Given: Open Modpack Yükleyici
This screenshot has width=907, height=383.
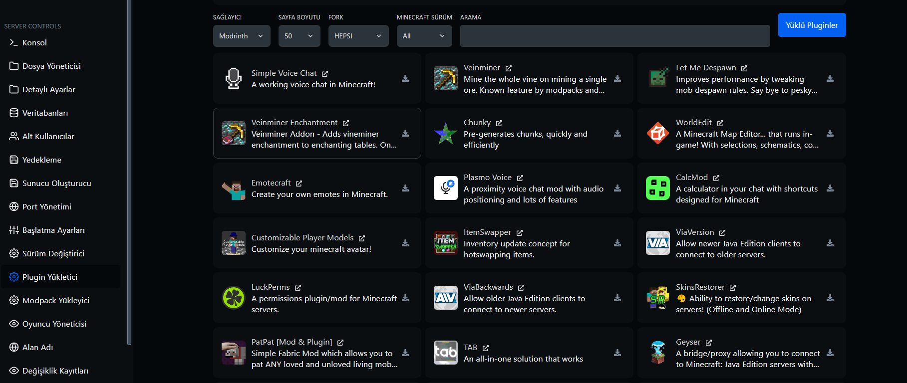Looking at the screenshot, I should (x=60, y=300).
